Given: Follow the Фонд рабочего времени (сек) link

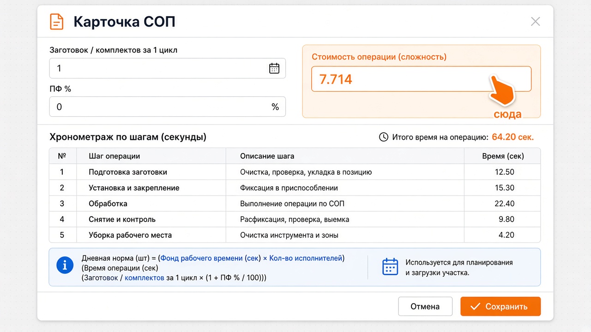Looking at the screenshot, I should 211,258.
